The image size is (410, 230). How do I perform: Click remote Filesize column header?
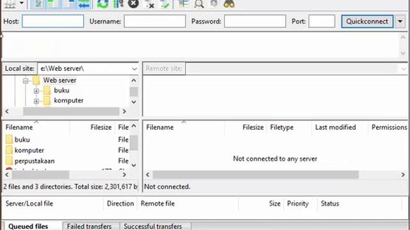pyautogui.click(x=245, y=127)
